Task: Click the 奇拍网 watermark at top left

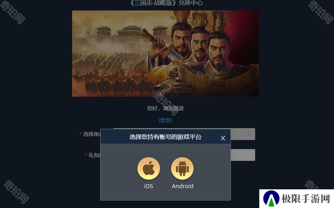Action: pos(13,12)
